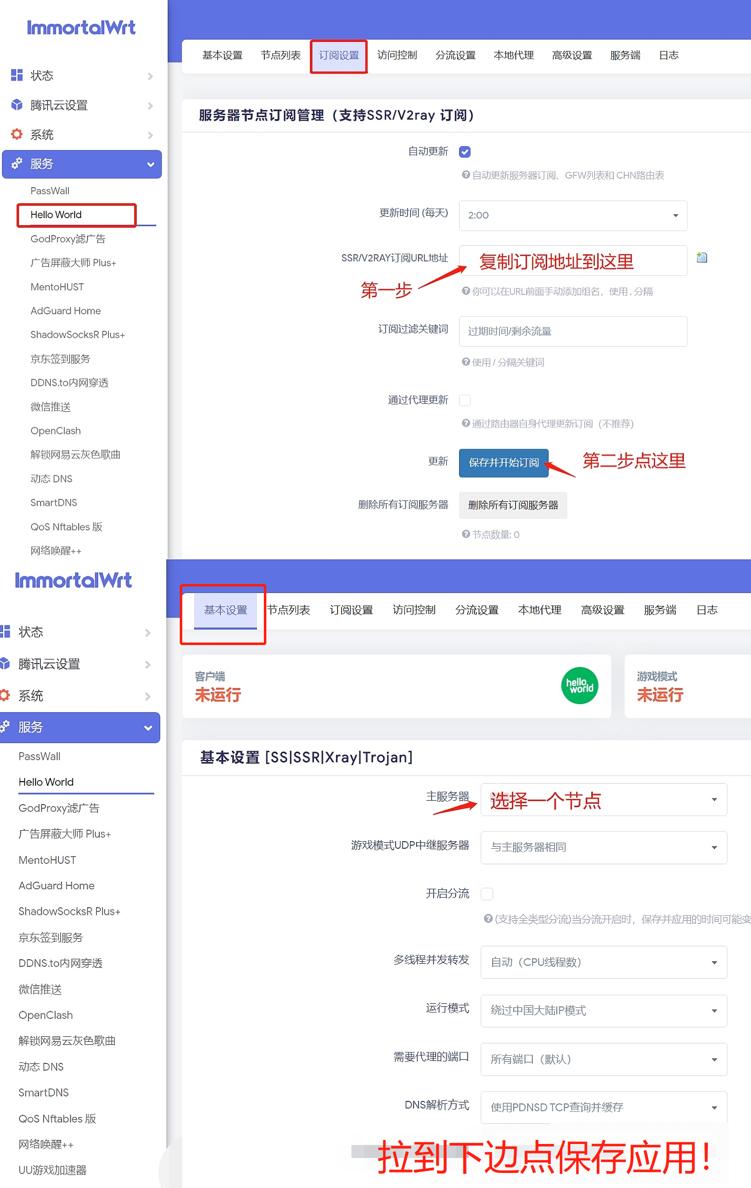The image size is (751, 1188).
Task: Disable the auto update checkbox
Action: click(x=465, y=152)
